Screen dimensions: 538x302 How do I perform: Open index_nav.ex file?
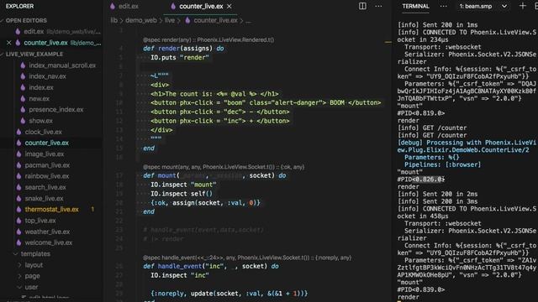click(47, 76)
